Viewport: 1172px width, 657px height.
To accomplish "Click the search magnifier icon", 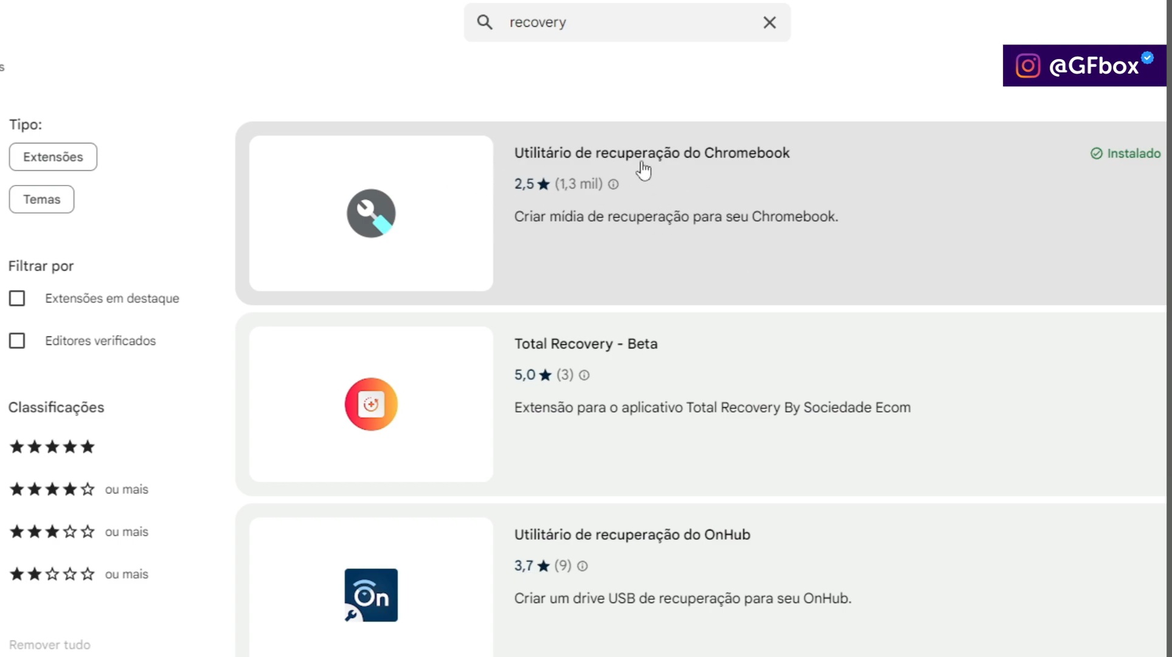I will pyautogui.click(x=485, y=22).
